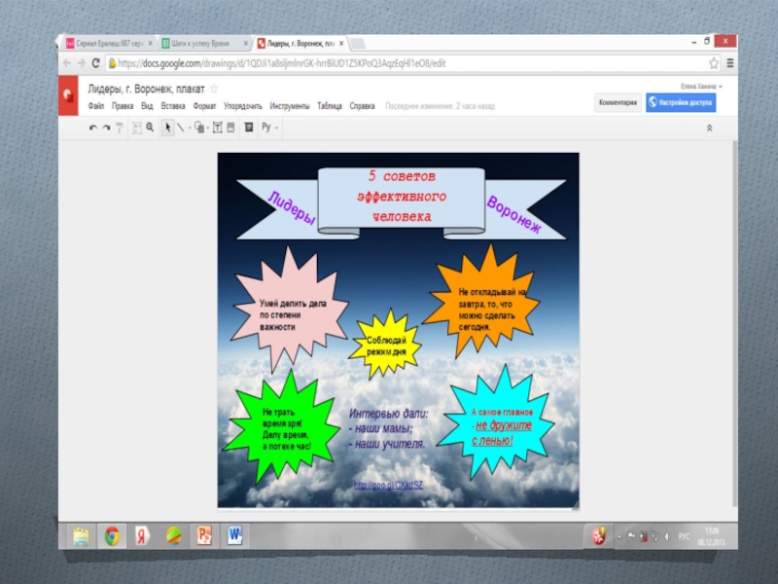The image size is (778, 584).
Task: Switch to the Шаги к успеху browser tab
Action: [x=202, y=43]
